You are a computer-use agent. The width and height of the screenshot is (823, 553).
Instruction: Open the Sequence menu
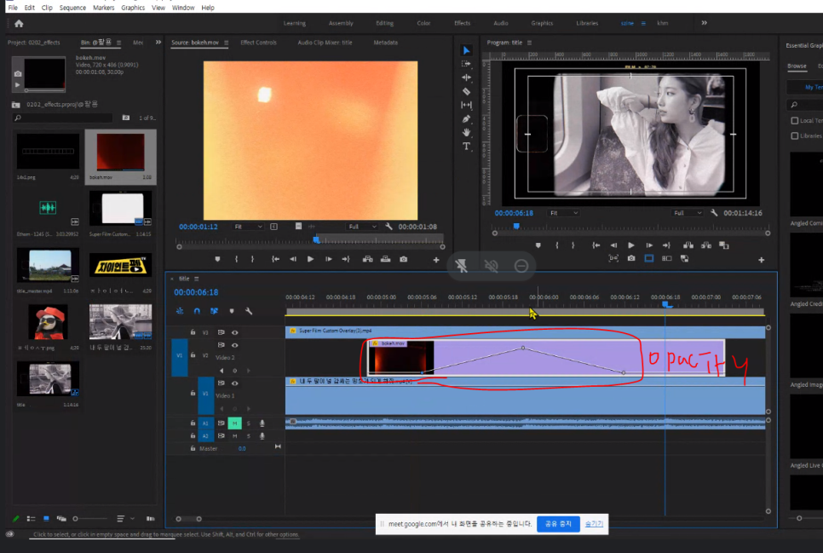[72, 8]
